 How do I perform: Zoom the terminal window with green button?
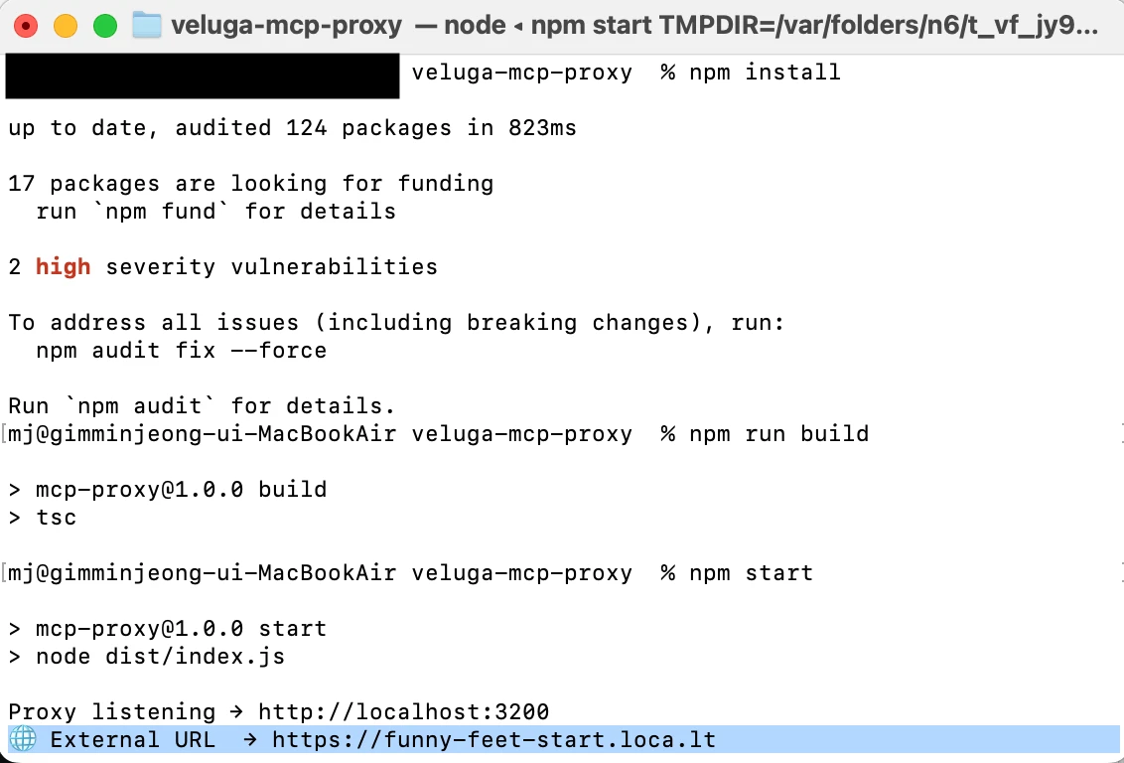[105, 27]
